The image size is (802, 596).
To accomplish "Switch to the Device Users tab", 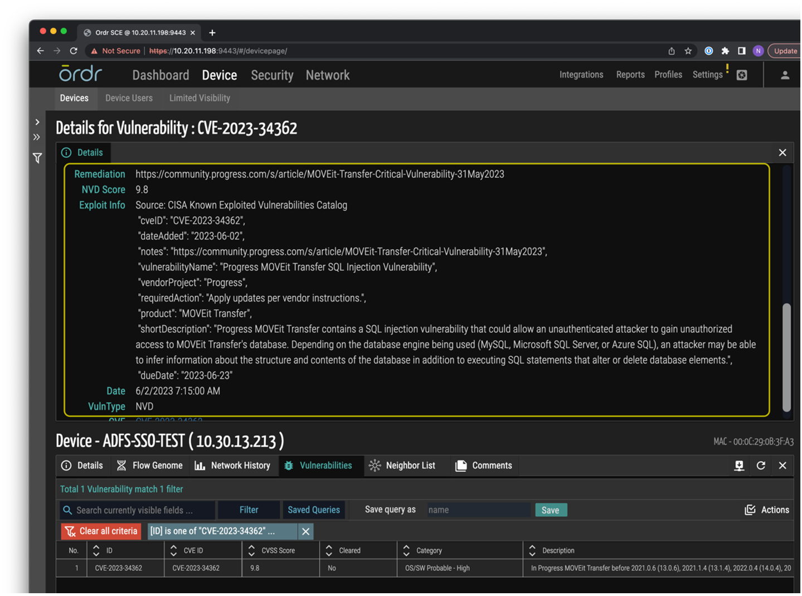I will tap(129, 98).
